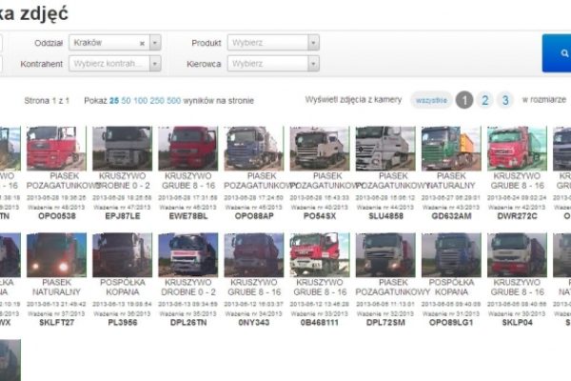Click plate text EPJ87LE

pyautogui.click(x=123, y=216)
